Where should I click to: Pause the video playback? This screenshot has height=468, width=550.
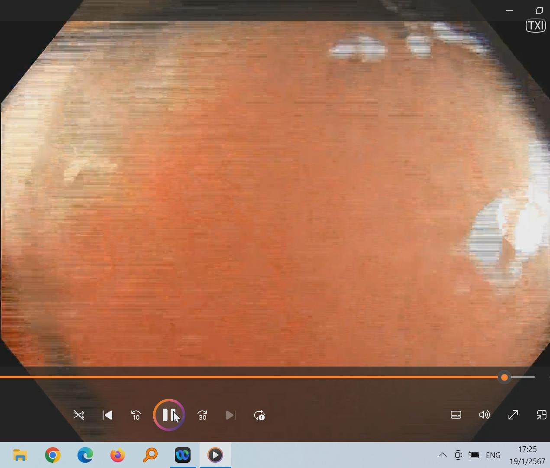(169, 415)
